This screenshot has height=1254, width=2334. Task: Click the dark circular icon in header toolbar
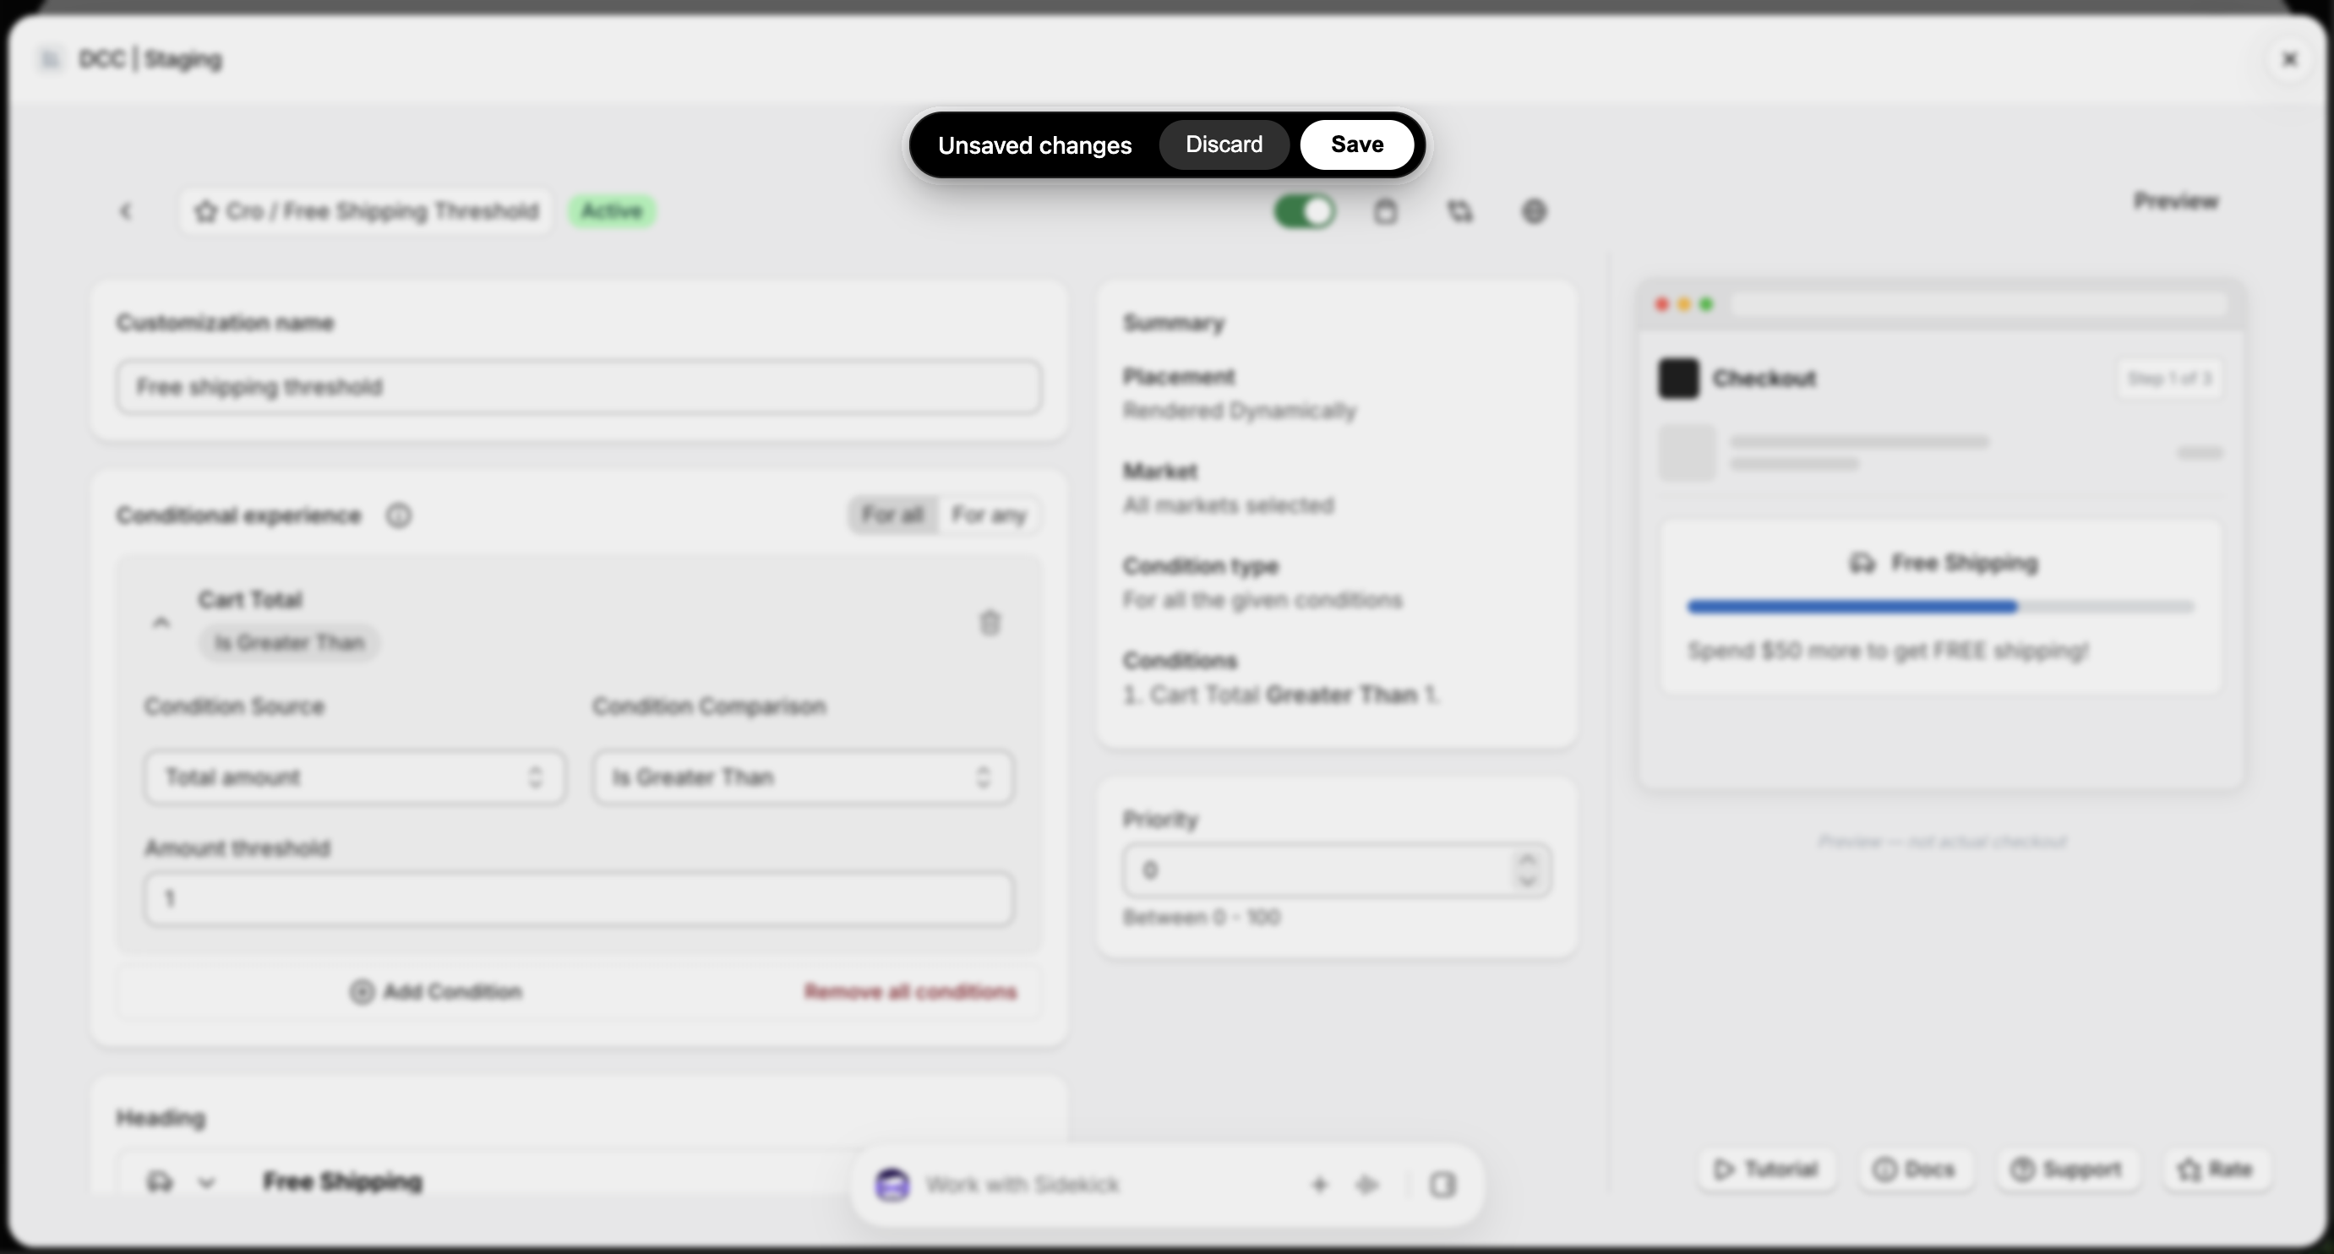click(1534, 212)
